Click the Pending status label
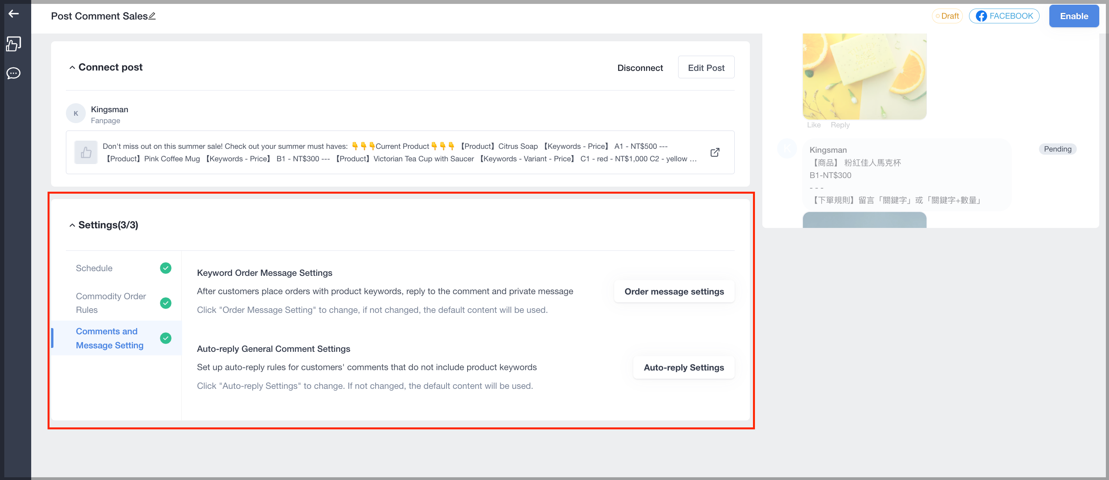 [x=1058, y=149]
